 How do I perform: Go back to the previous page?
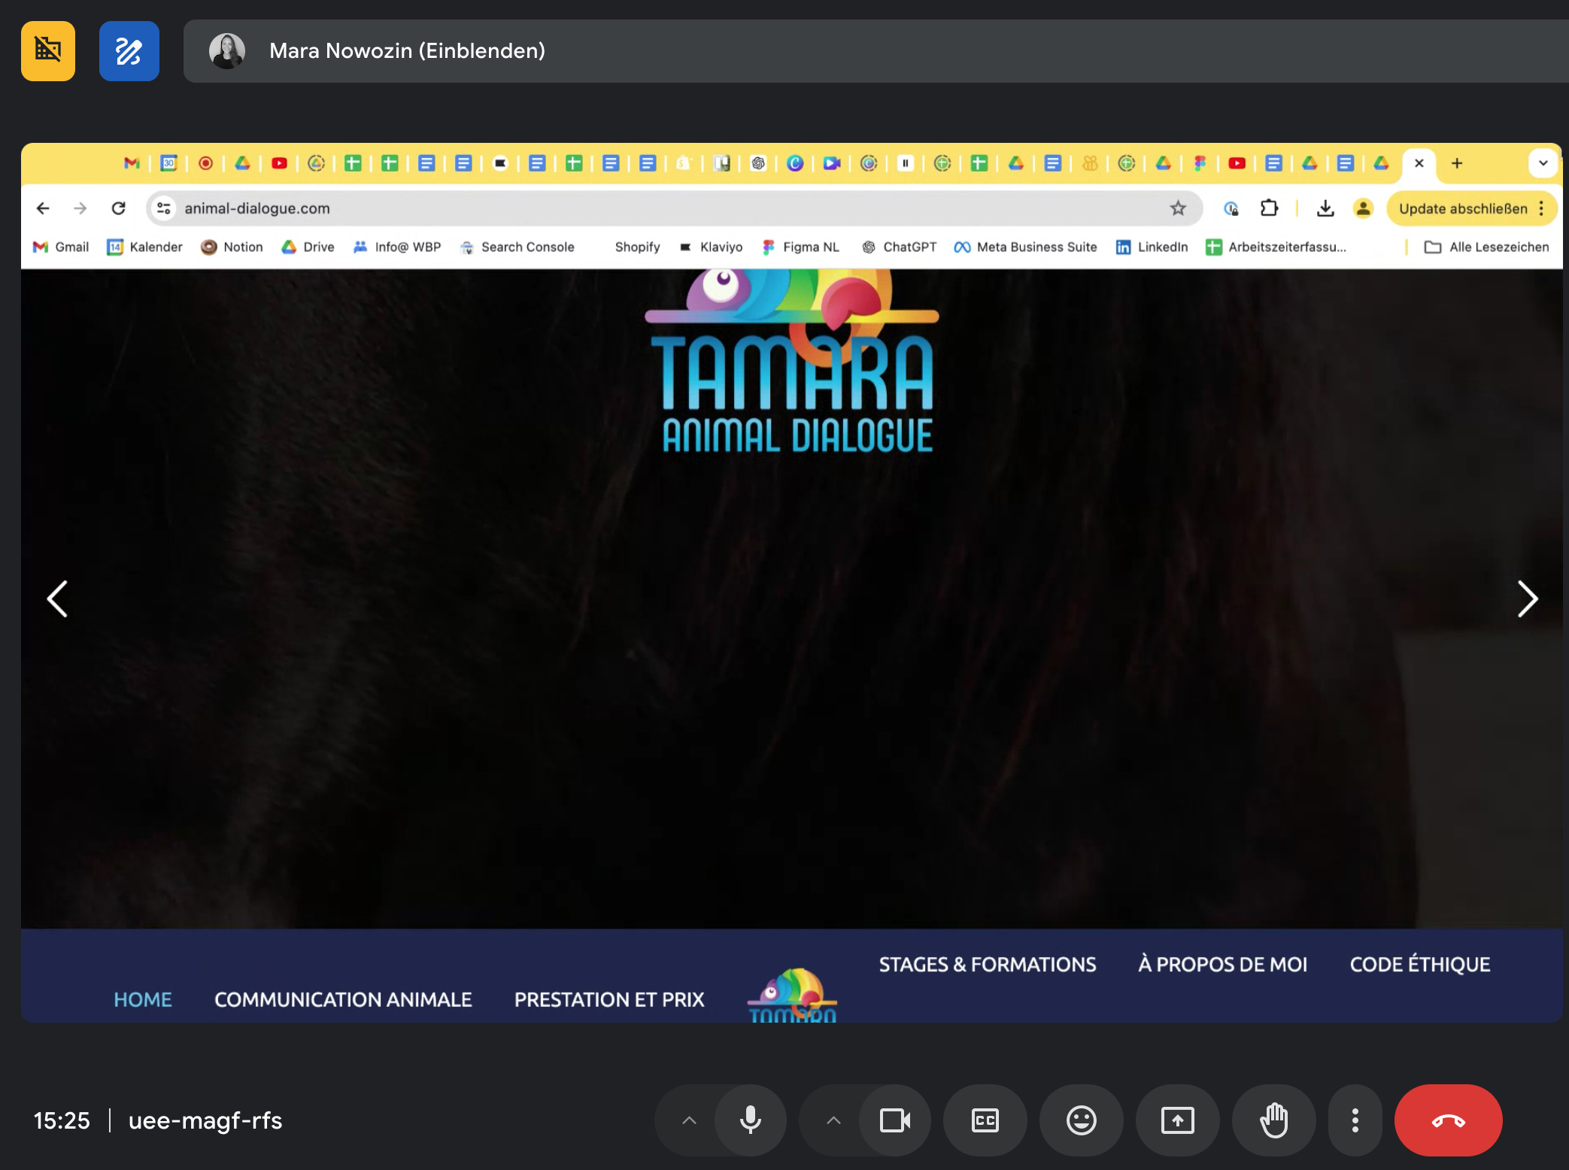tap(43, 208)
